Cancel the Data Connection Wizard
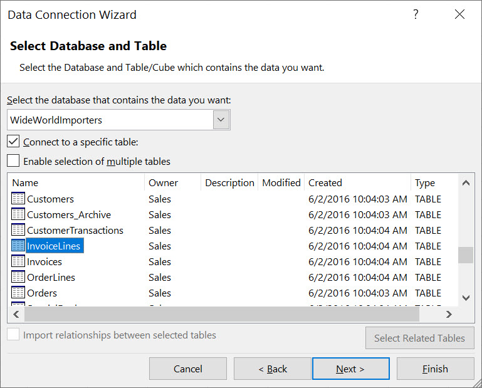Viewport: 482px width, 388px height. (x=187, y=369)
